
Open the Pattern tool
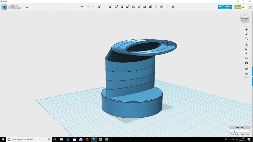tap(133, 7)
